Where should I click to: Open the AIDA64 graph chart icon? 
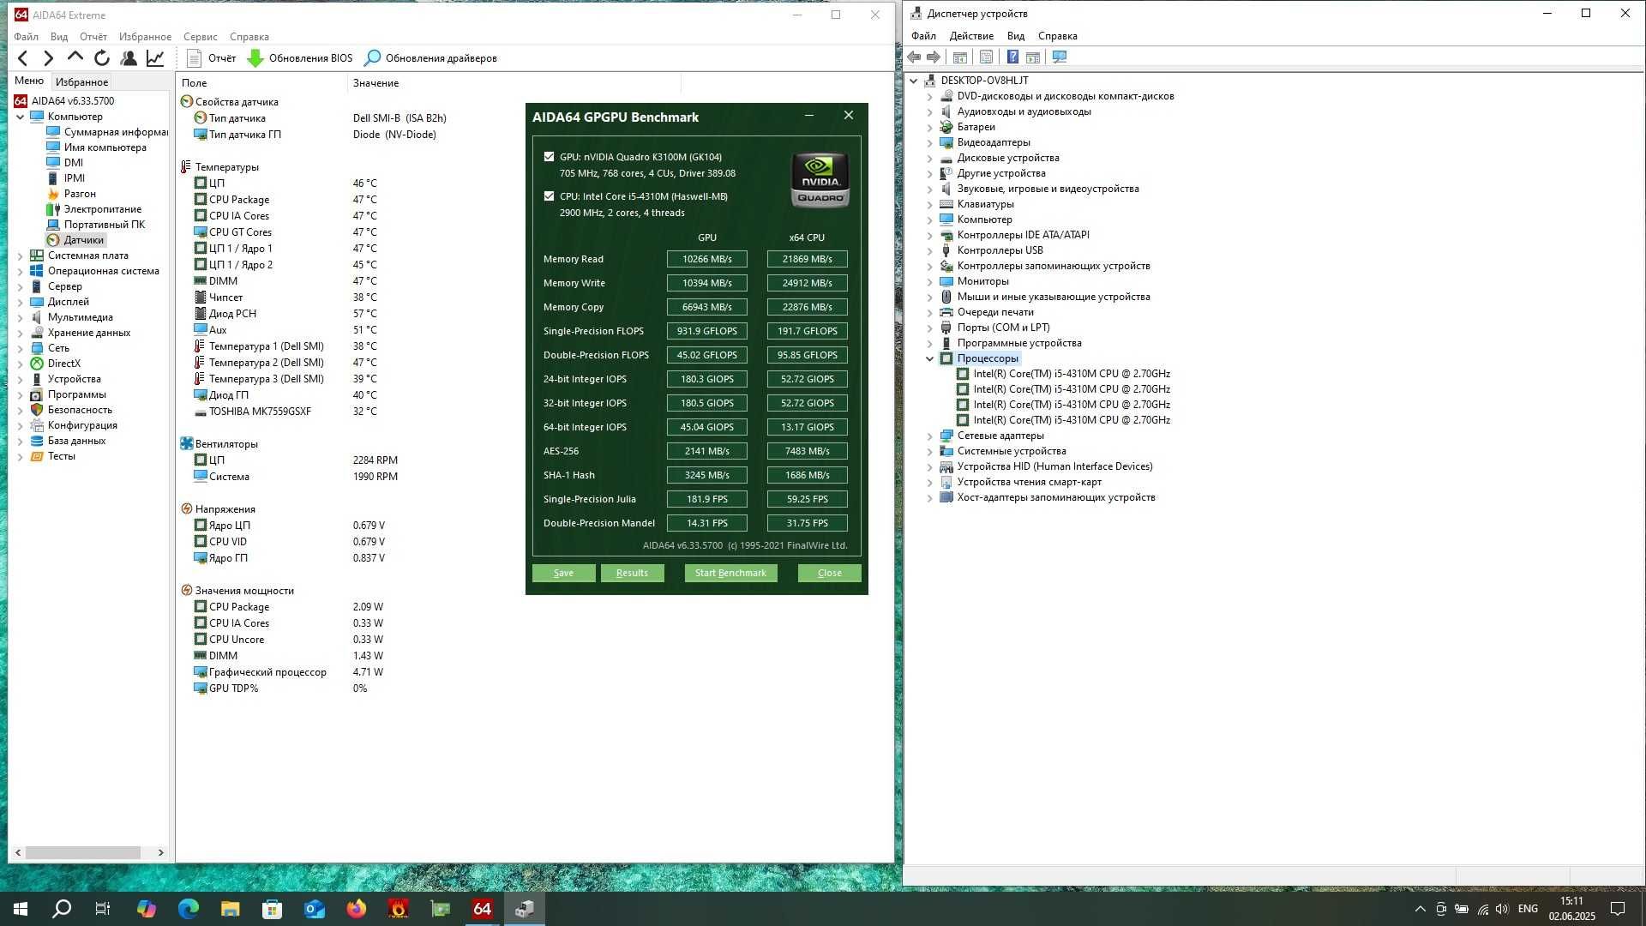pos(155,58)
